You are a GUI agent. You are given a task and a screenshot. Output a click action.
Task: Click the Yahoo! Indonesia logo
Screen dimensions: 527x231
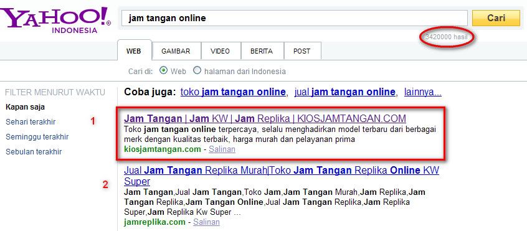click(x=55, y=20)
